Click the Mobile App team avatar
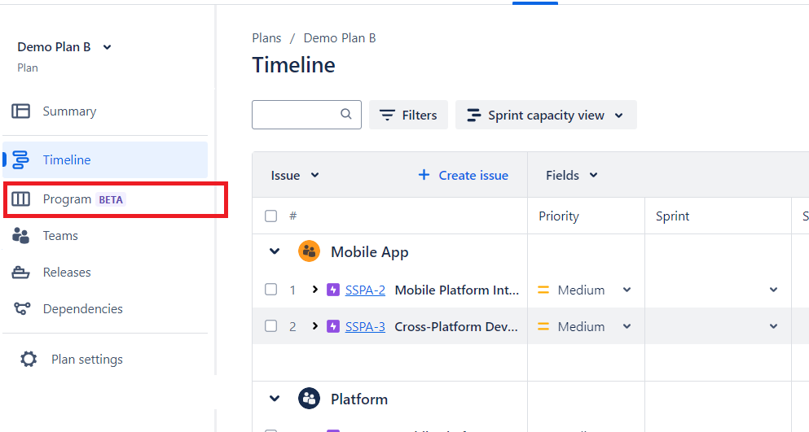Screen dimensions: 809x432 pos(309,251)
